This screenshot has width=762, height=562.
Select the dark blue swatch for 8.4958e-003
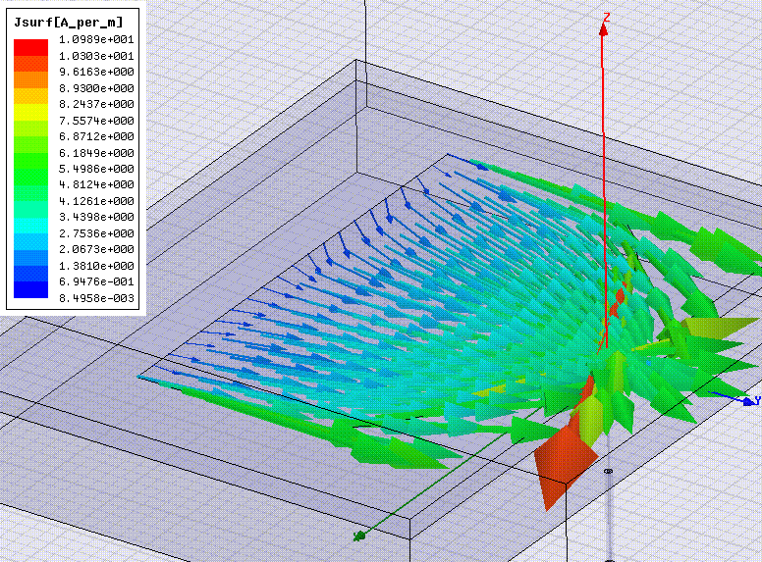click(30, 289)
